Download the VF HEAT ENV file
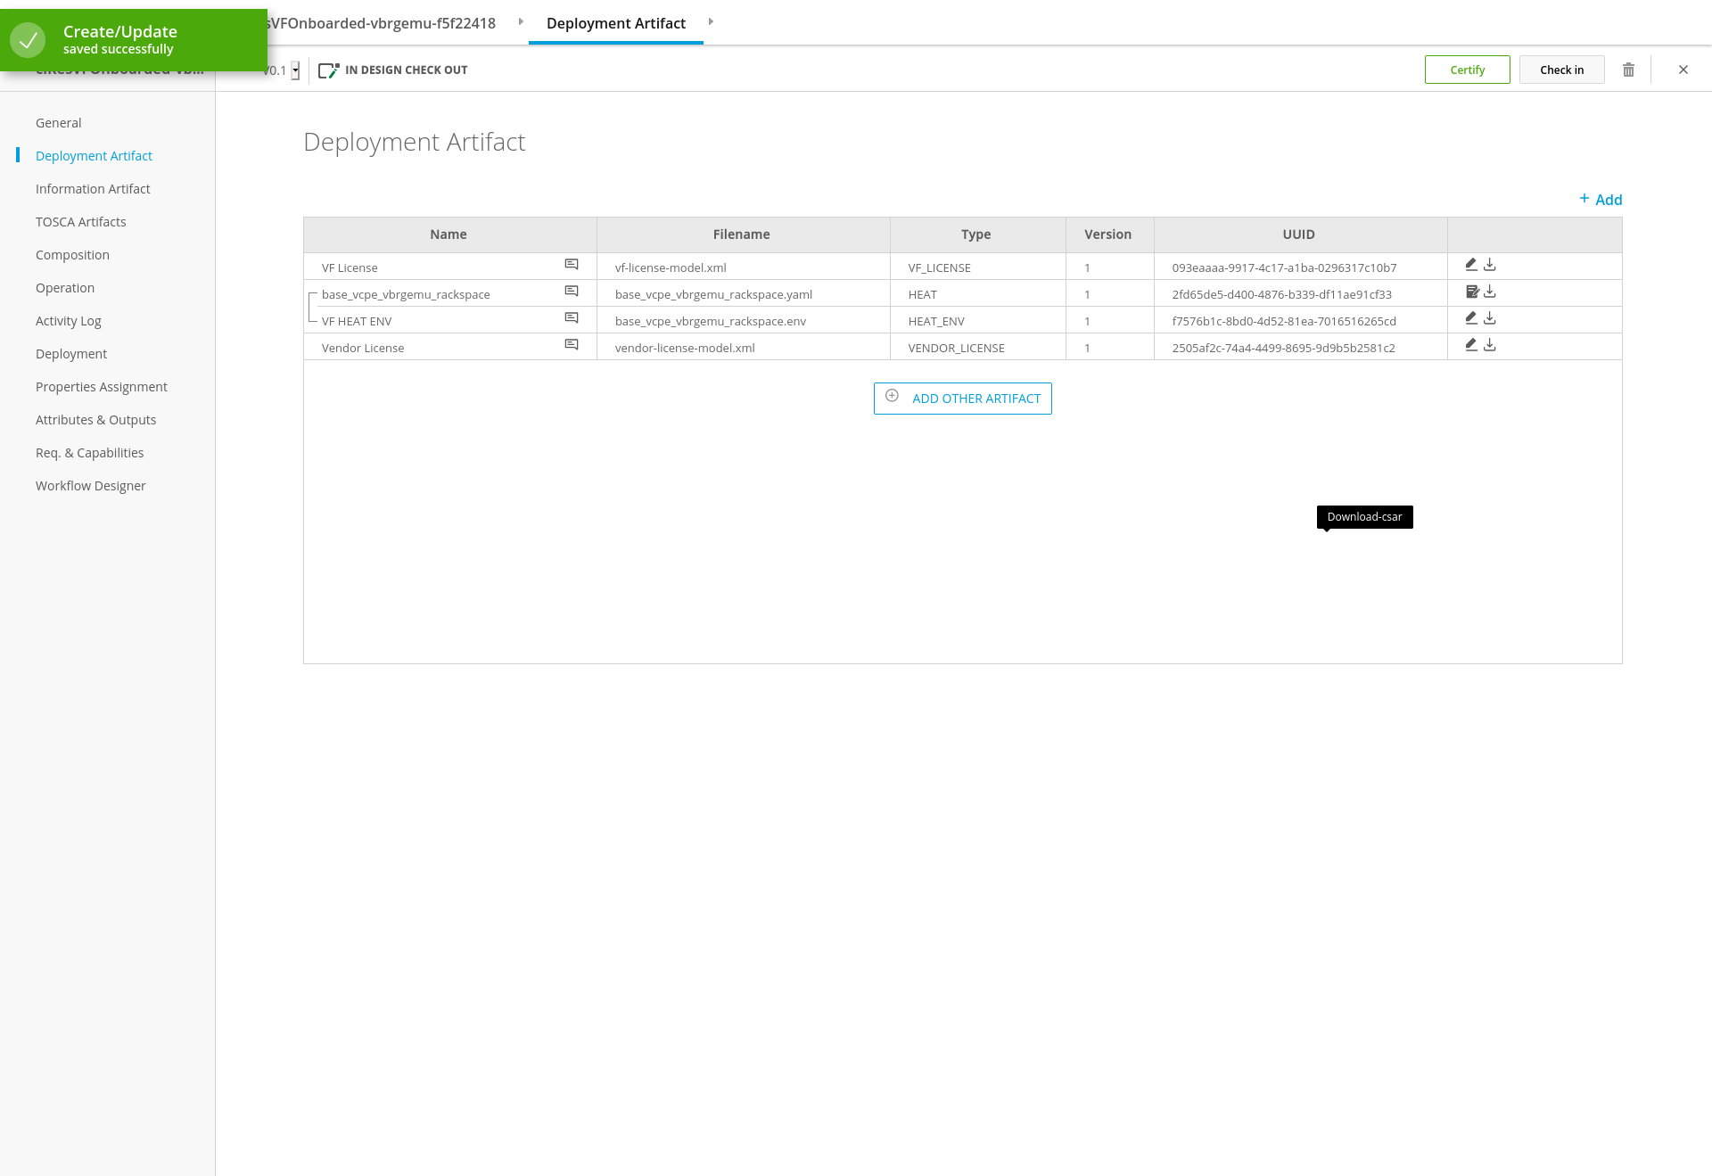Viewport: 1712px width, 1176px height. (1490, 318)
